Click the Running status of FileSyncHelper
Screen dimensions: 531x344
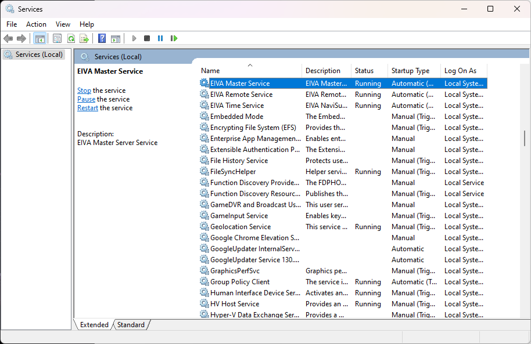pos(368,172)
